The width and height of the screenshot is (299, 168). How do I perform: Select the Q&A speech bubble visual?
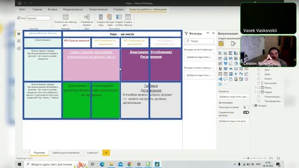(x=225, y=79)
